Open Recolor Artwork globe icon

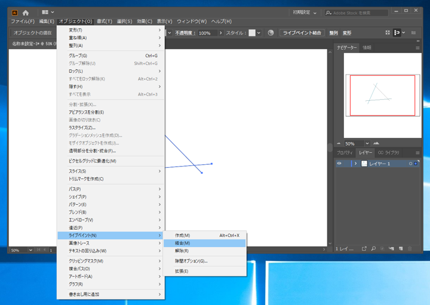[271, 33]
